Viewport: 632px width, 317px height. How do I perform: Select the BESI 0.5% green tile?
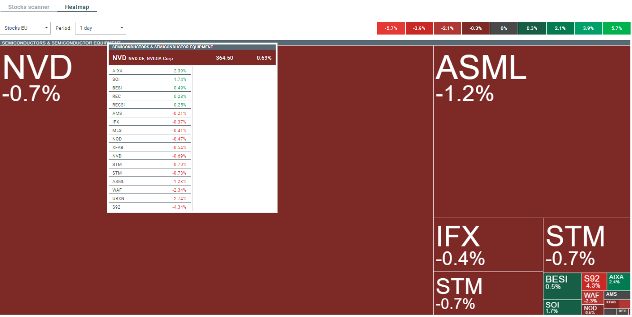point(562,286)
